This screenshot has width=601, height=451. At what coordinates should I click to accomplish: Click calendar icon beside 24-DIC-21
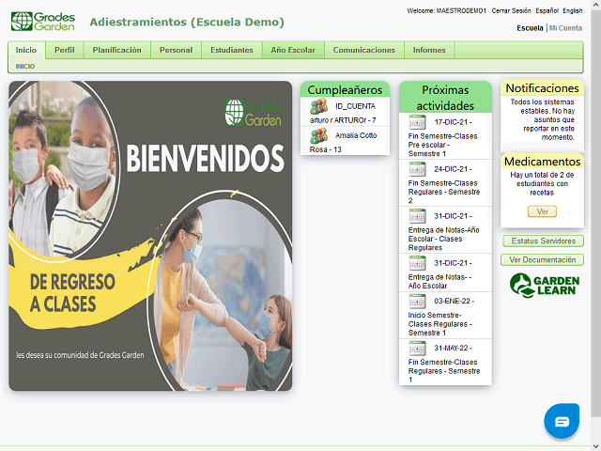click(417, 169)
